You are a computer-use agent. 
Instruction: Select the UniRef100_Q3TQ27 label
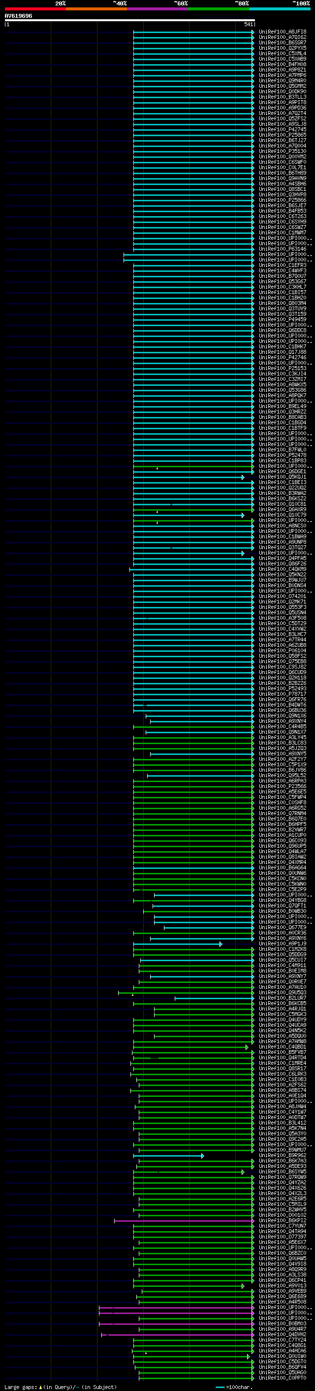(283, 548)
